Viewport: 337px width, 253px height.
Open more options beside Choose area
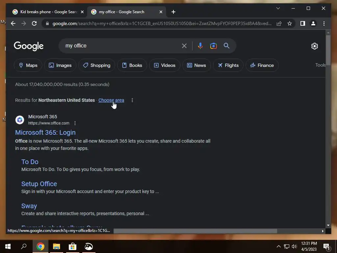[x=132, y=100]
